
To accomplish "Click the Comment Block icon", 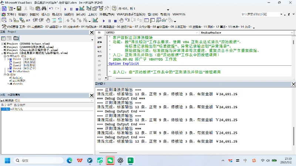I will click(54, 20).
